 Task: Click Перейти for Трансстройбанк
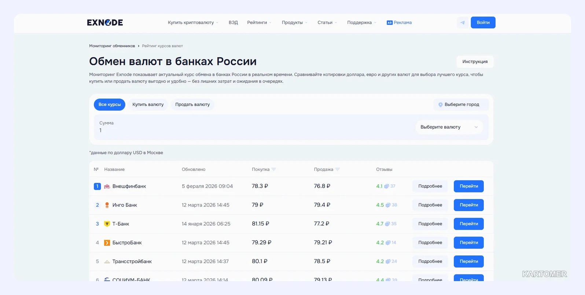[469, 262]
